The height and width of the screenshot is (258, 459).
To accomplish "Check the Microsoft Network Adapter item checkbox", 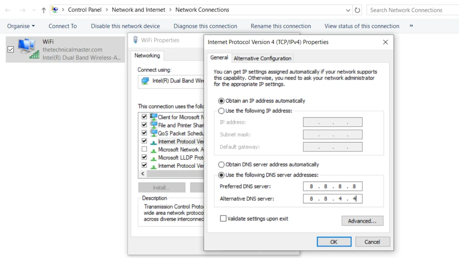I will 144,149.
